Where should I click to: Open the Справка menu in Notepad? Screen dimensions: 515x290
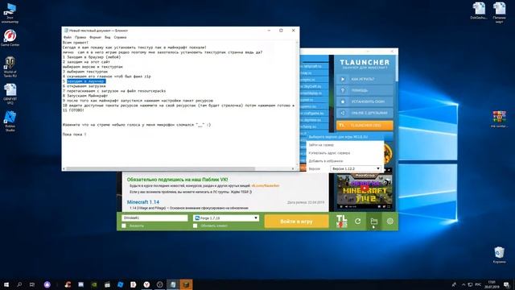click(120, 38)
